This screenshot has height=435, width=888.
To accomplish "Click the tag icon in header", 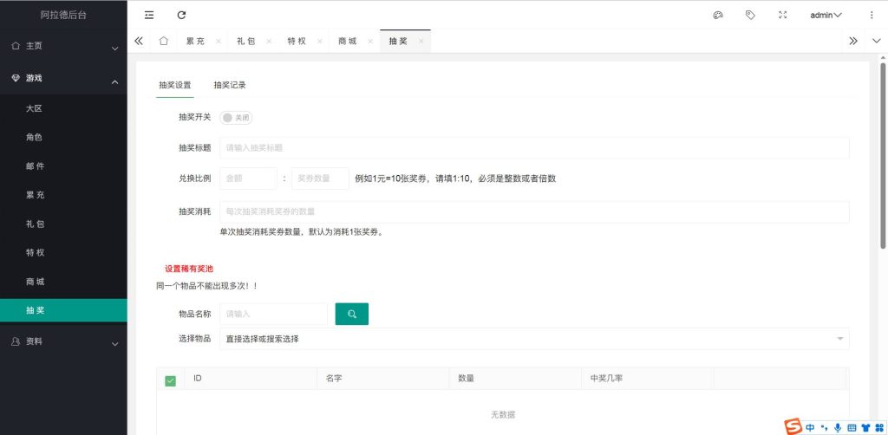I will tap(750, 15).
